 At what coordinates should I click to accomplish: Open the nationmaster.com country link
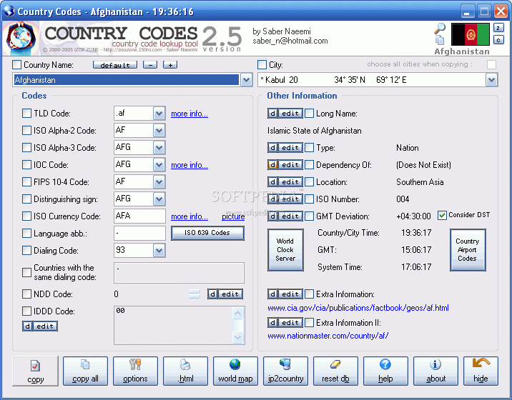tap(328, 336)
